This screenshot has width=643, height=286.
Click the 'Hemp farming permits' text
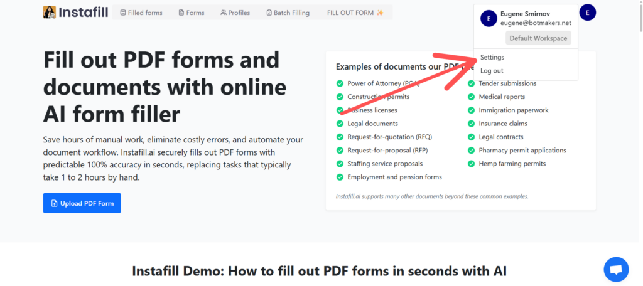pyautogui.click(x=512, y=164)
